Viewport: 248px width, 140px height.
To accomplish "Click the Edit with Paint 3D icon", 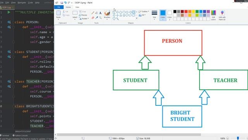I will pos(222,13).
